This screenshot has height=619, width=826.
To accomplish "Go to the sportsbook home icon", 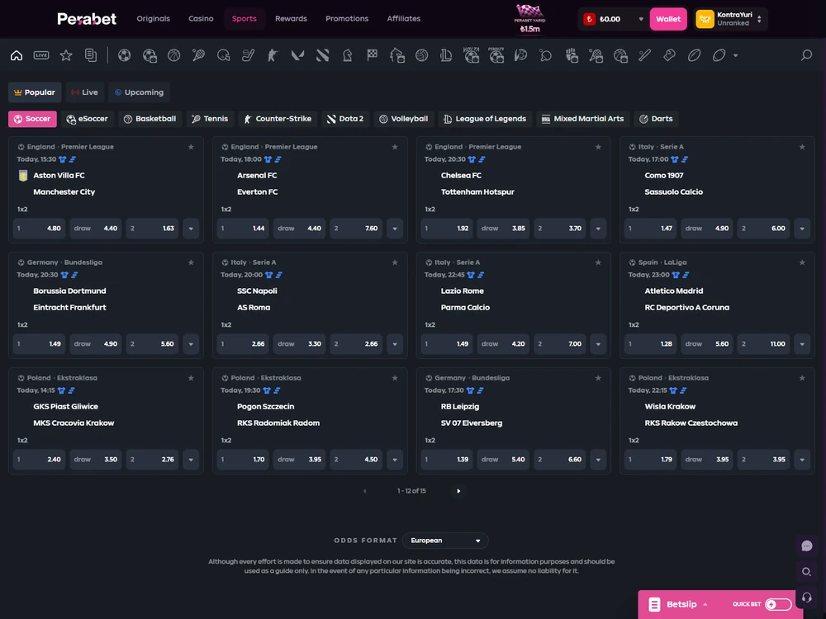I will [17, 55].
